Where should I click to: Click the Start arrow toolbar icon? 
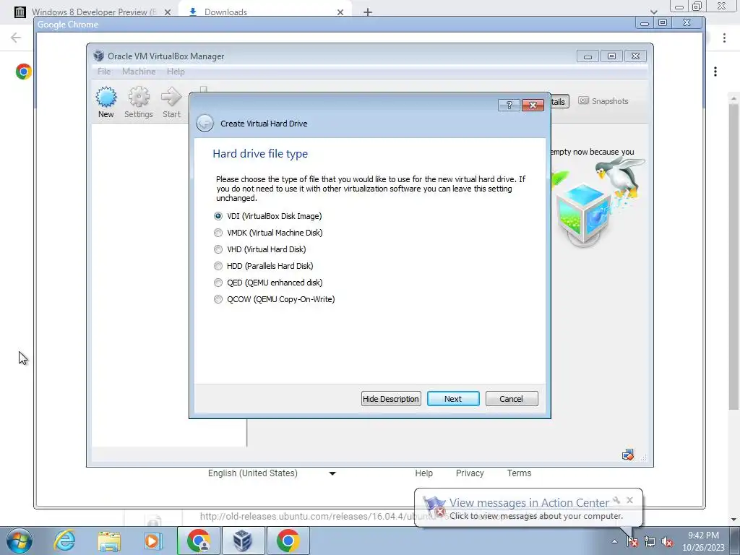click(x=171, y=102)
